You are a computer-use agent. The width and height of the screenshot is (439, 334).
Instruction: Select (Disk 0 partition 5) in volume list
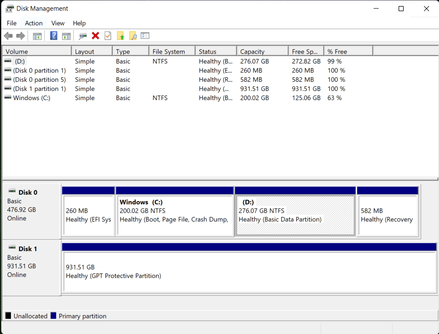40,80
